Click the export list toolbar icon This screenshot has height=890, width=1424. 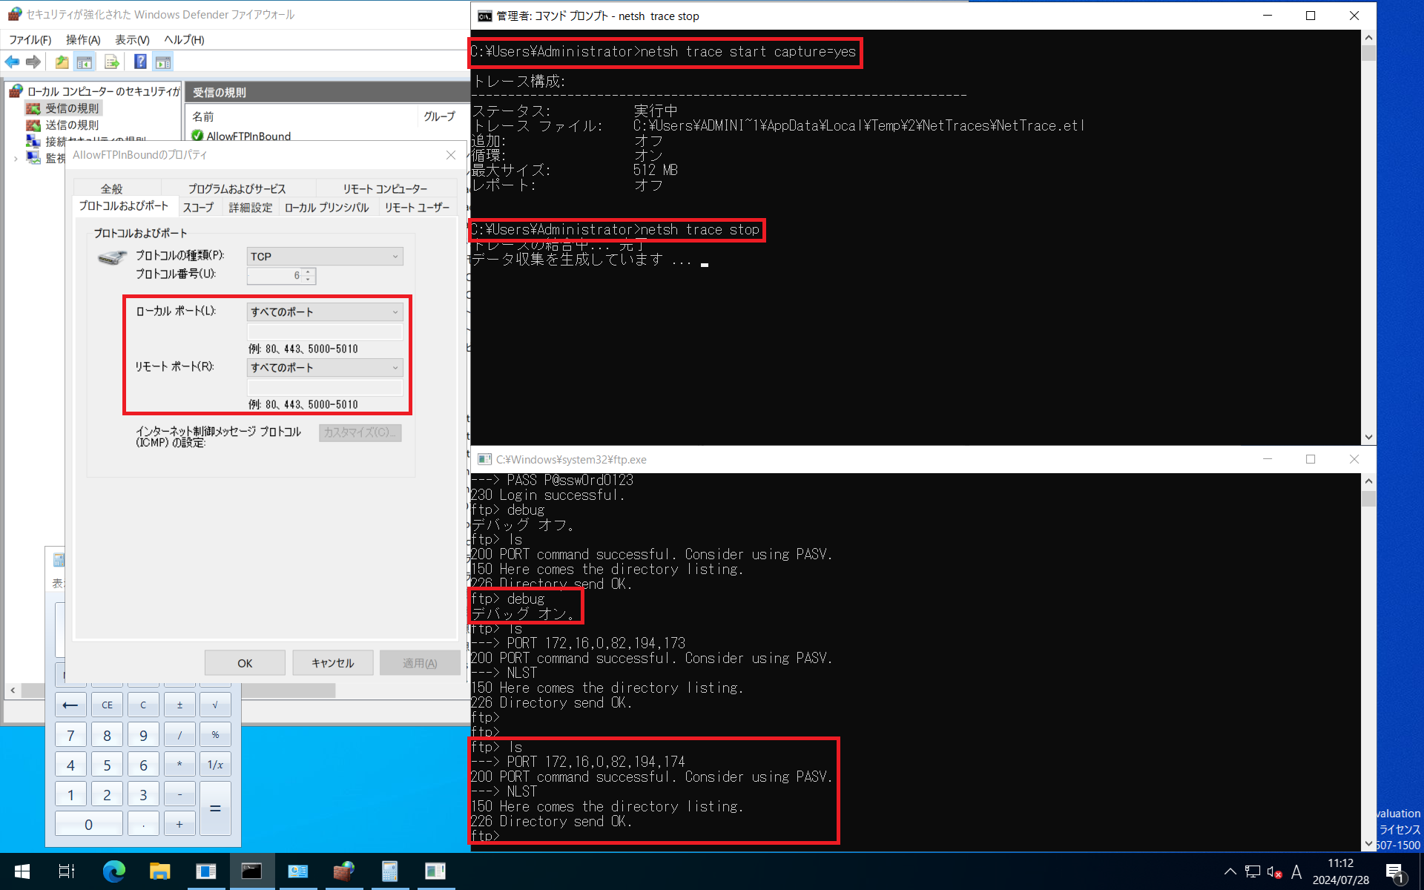pyautogui.click(x=112, y=62)
